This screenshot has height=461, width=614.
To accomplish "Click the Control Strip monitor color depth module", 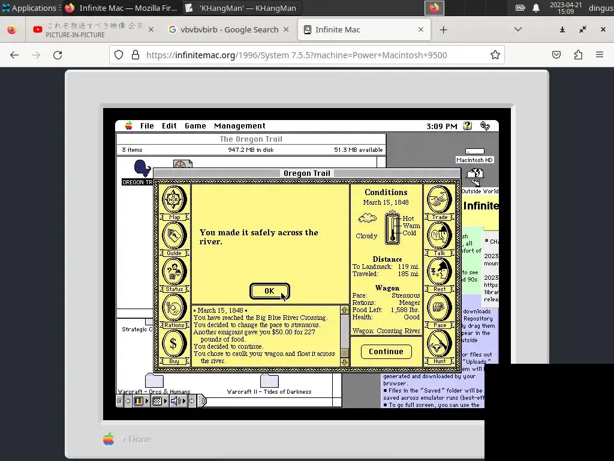I will pyautogui.click(x=140, y=401).
